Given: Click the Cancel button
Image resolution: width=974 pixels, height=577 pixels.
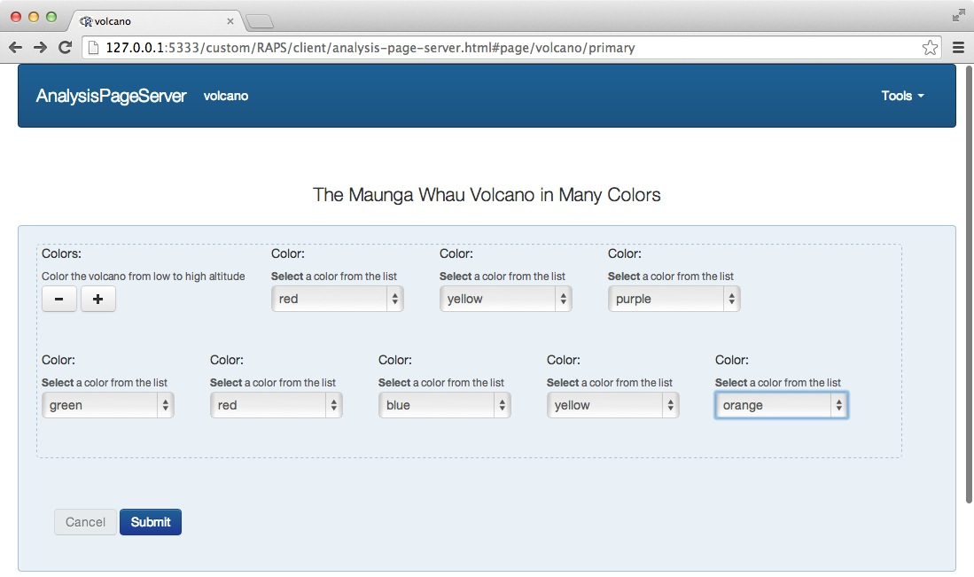Looking at the screenshot, I should [x=86, y=522].
